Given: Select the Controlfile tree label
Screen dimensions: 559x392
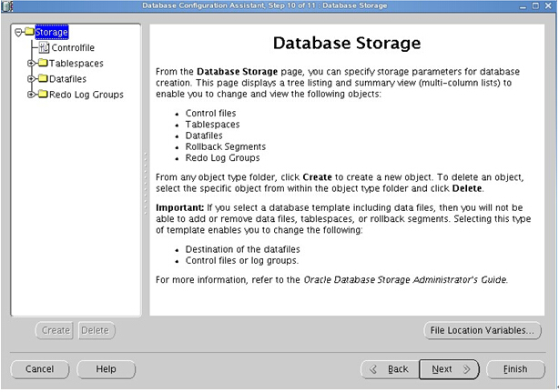Looking at the screenshot, I should (73, 47).
